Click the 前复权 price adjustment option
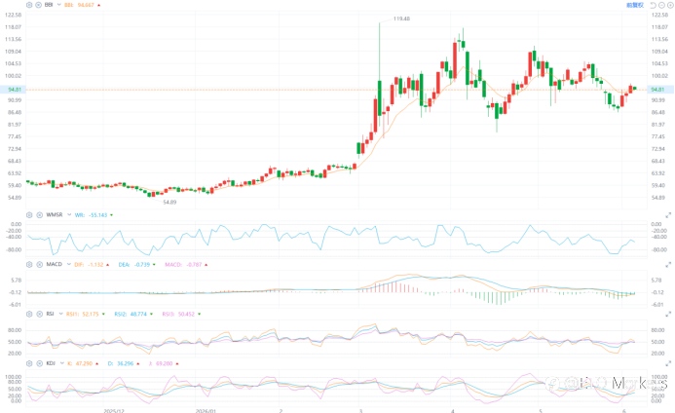This screenshot has height=413, width=675. 634,5
